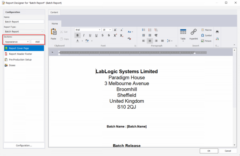
Task: Select the Home ribbon tab
Action: (55, 24)
